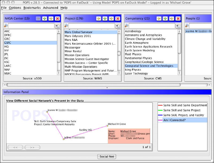The width and height of the screenshot is (214, 163).
Task: Click the green plus icon in NASA Center panel
Action: (44, 18)
